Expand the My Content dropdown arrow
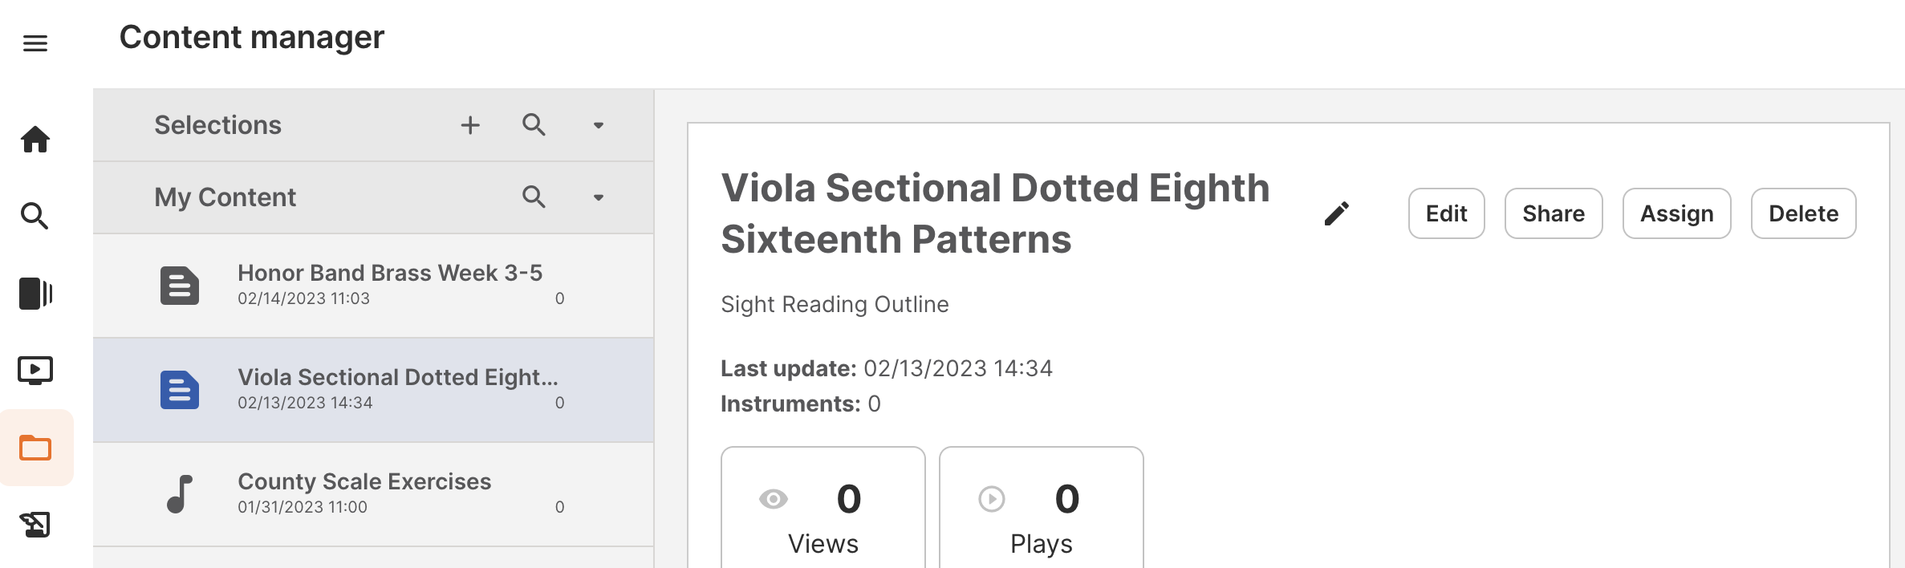Screen dimensions: 1905x568 [598, 197]
